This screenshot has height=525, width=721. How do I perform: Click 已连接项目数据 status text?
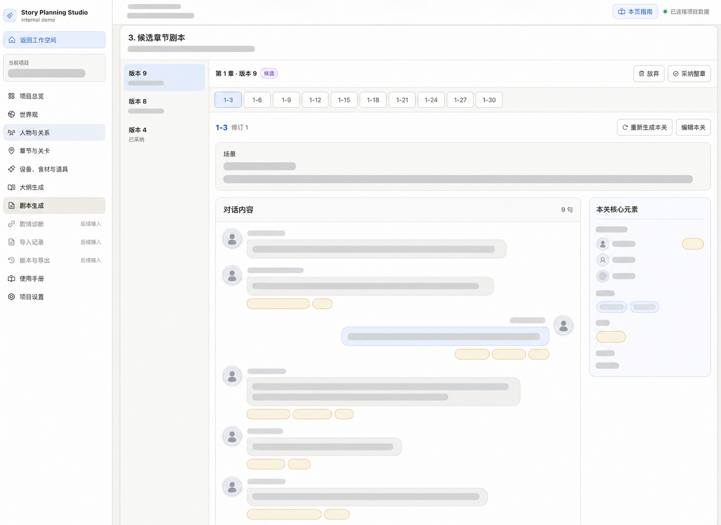coord(690,12)
